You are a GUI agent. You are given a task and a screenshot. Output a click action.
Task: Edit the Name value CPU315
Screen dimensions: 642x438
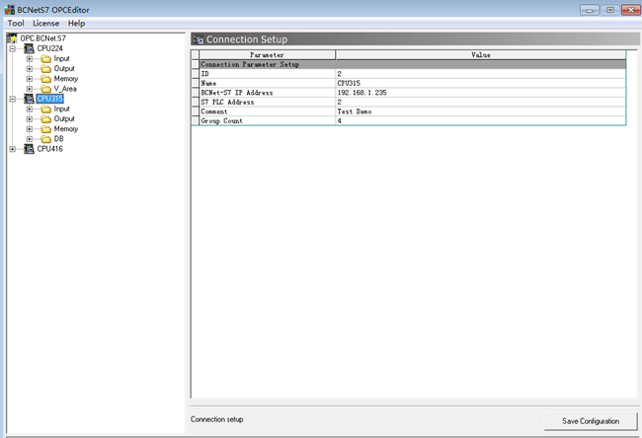point(481,83)
